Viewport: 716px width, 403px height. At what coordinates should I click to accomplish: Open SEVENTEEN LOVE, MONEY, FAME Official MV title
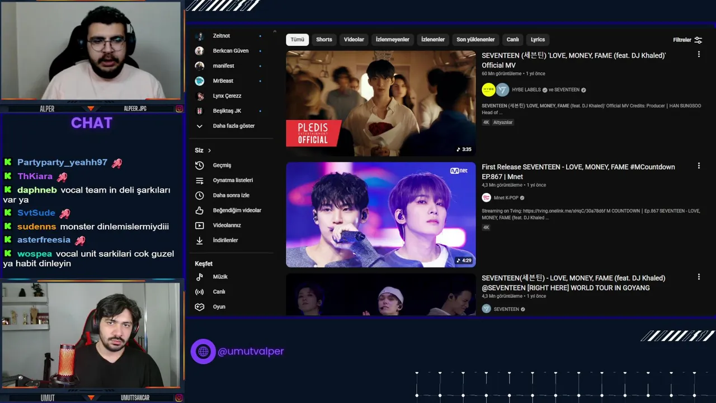click(573, 60)
